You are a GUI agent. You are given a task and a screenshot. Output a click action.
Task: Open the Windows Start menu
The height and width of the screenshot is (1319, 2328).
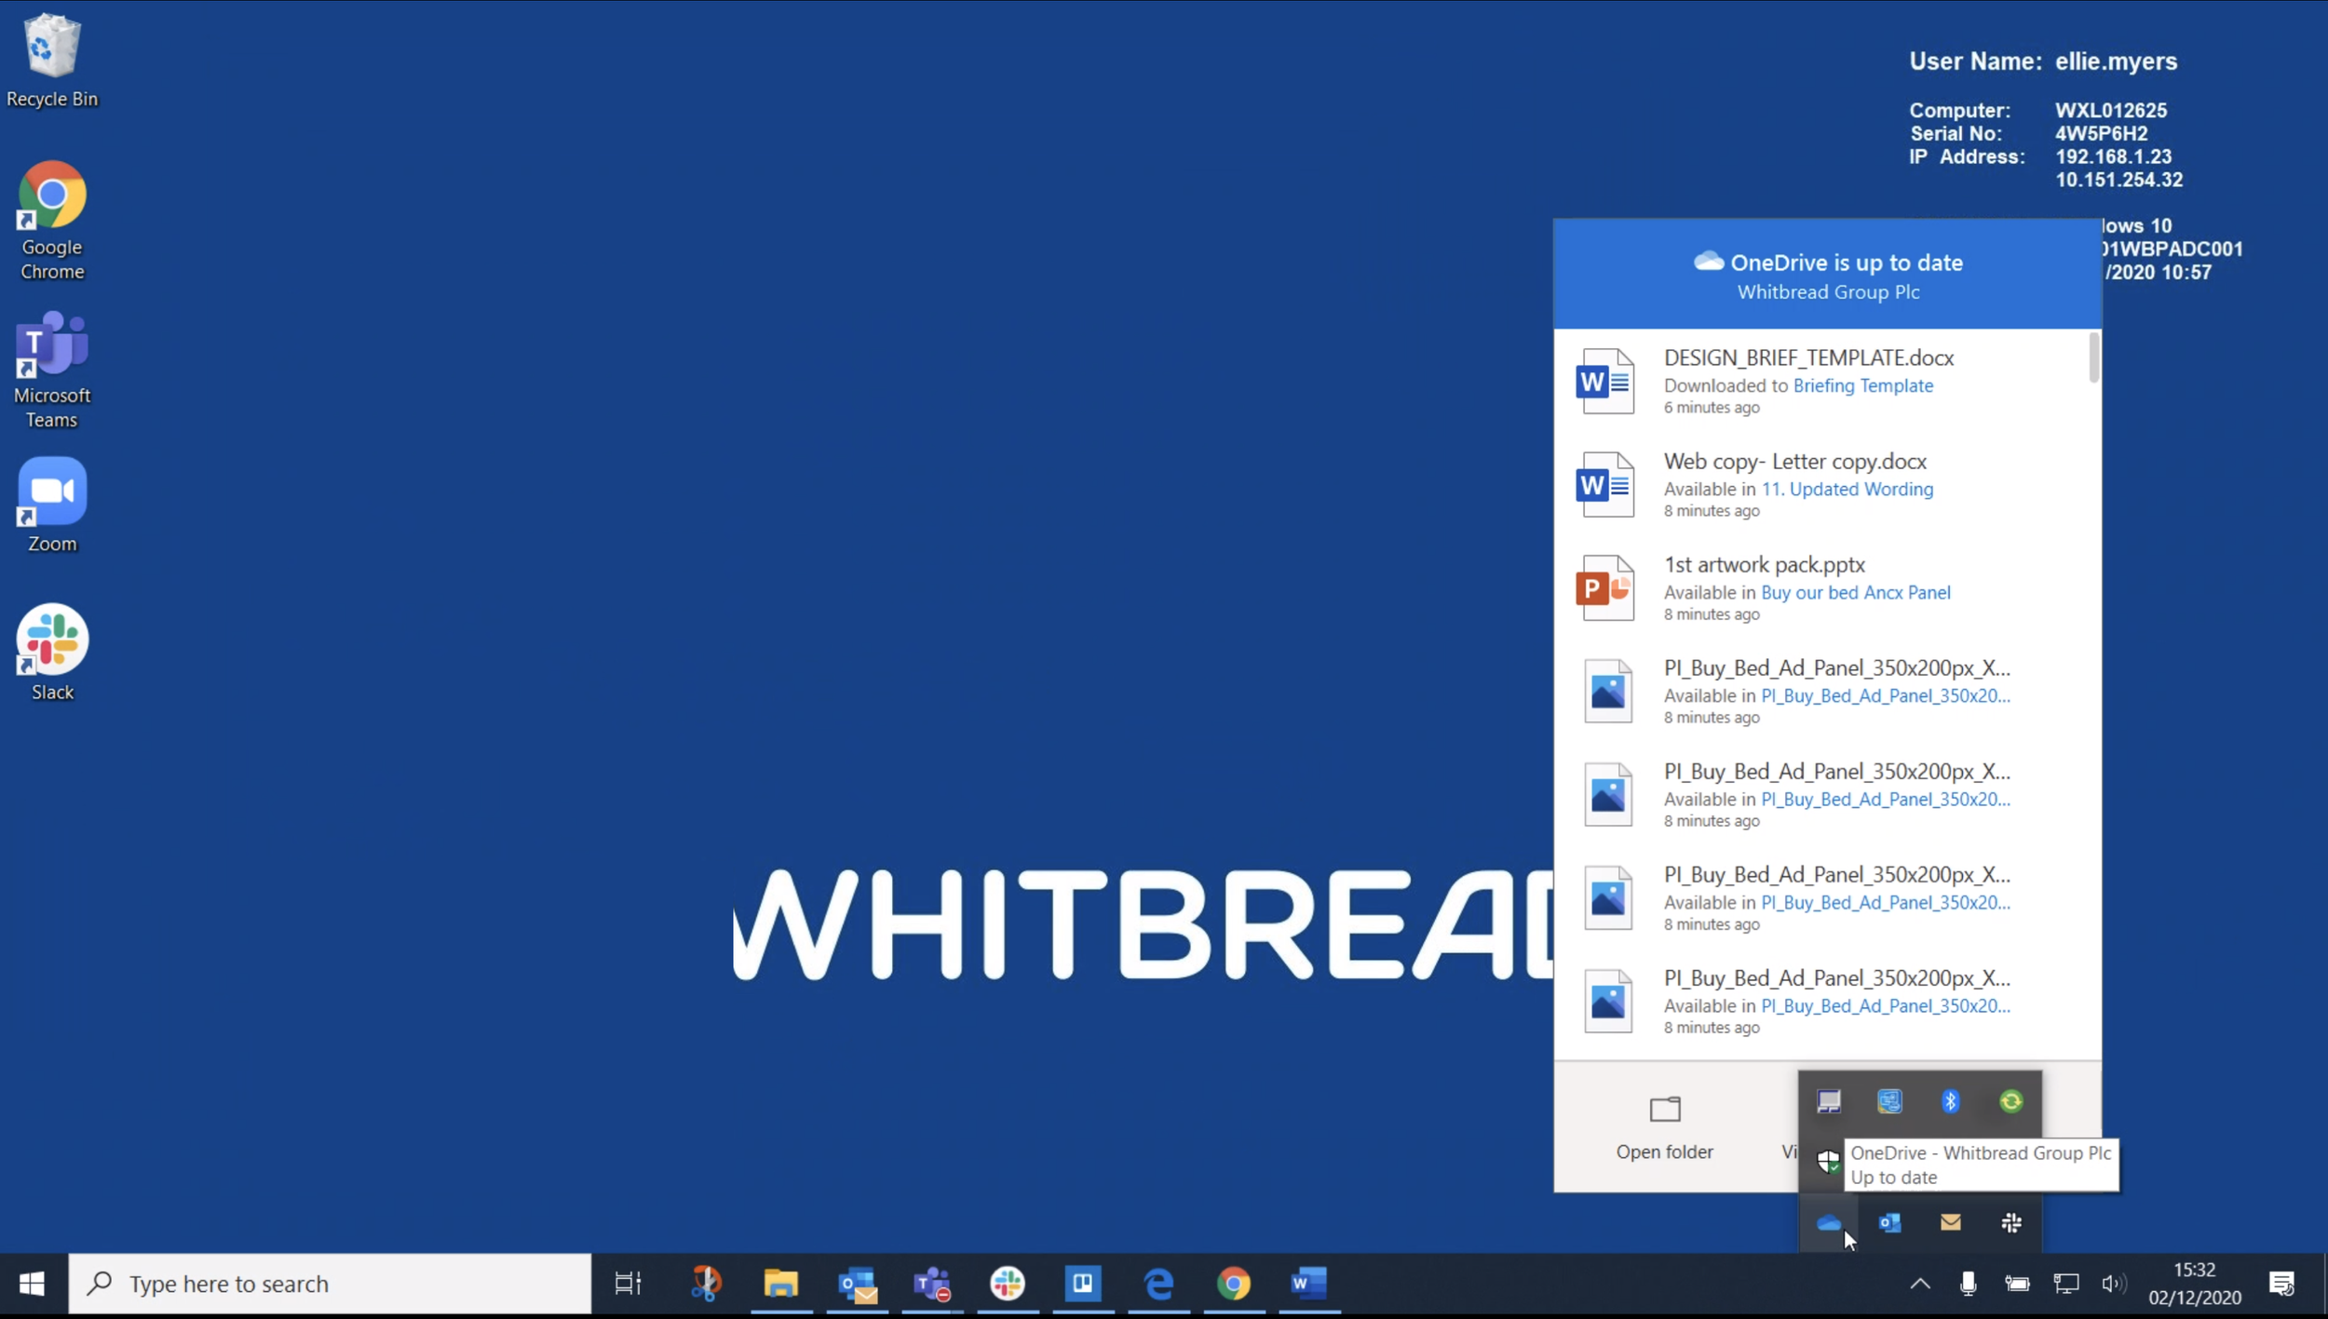32,1284
